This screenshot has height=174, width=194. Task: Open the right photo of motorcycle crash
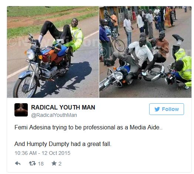[x=145, y=52]
